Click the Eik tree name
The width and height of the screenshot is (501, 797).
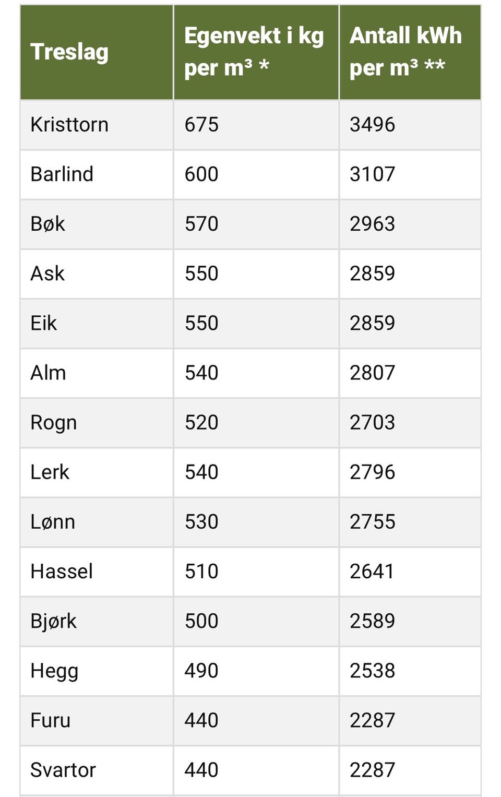(43, 323)
